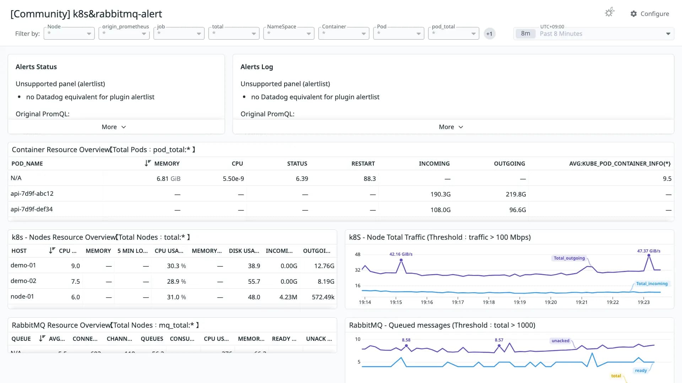The image size is (682, 383).
Task: Open the total filter dropdown
Action: [234, 33]
